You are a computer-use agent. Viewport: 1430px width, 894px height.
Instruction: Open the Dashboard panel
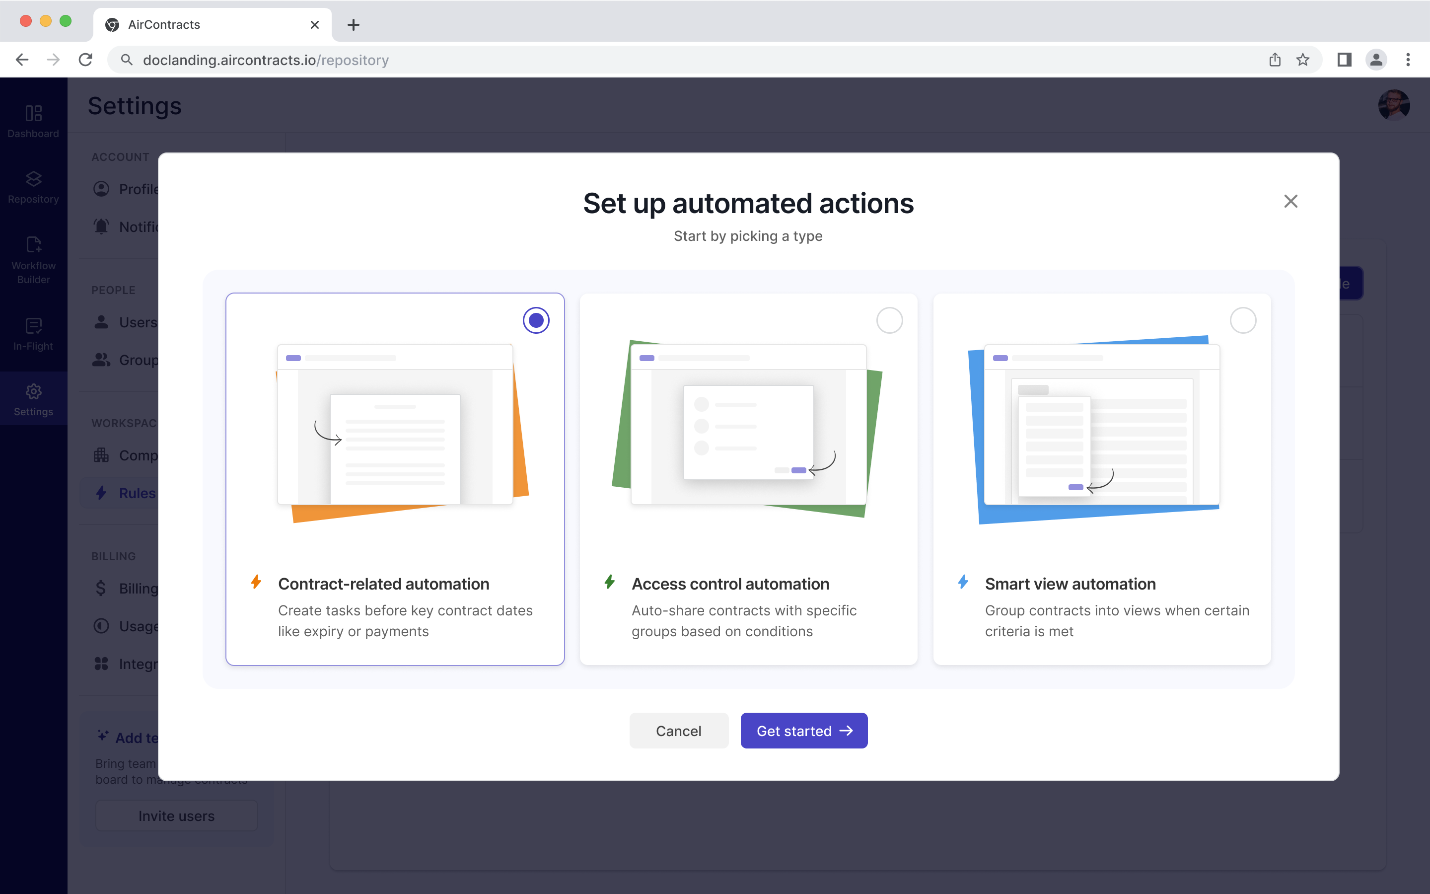point(33,121)
